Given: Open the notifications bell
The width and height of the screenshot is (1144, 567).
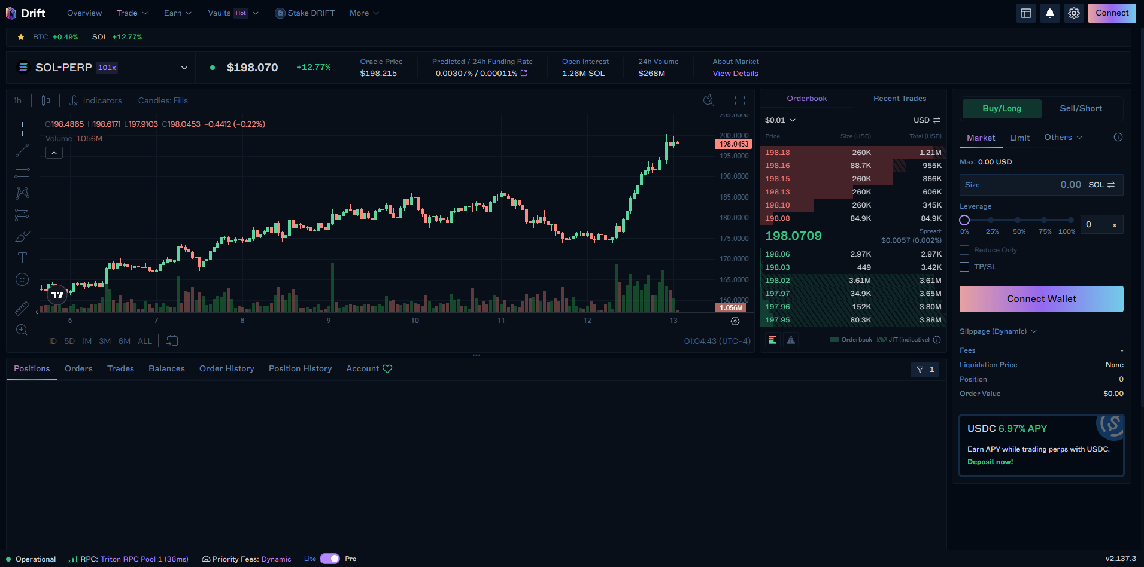Looking at the screenshot, I should (1050, 13).
